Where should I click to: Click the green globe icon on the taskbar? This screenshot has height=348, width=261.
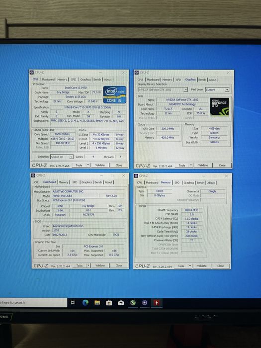(x=133, y=302)
